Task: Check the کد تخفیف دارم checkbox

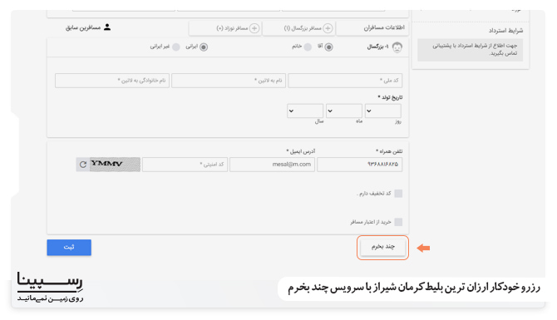Action: (x=398, y=193)
